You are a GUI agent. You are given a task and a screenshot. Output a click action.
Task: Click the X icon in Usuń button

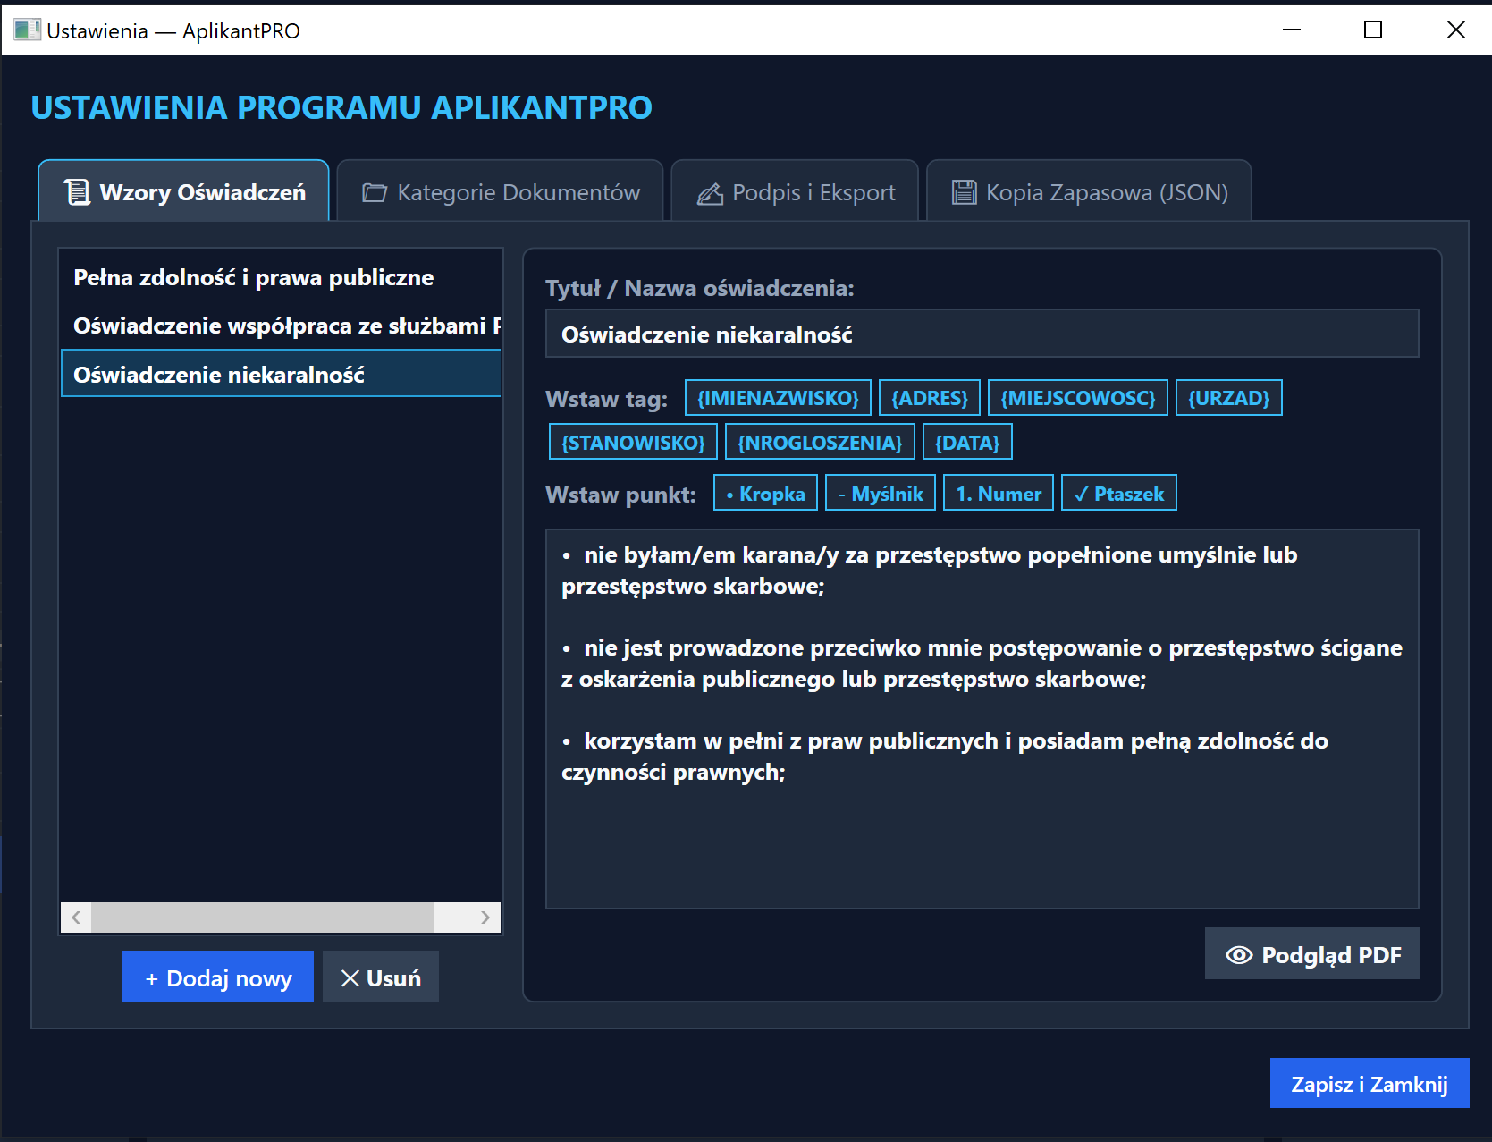coord(350,978)
